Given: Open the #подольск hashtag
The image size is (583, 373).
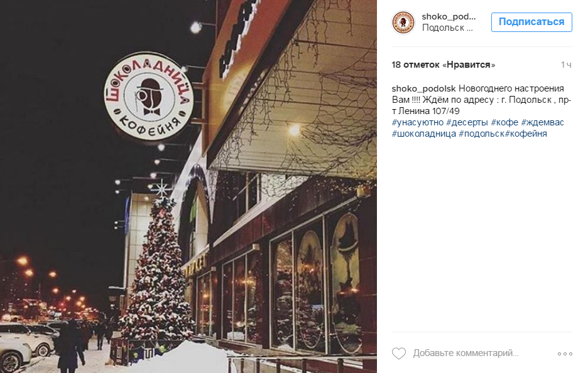Looking at the screenshot, I should 481,134.
